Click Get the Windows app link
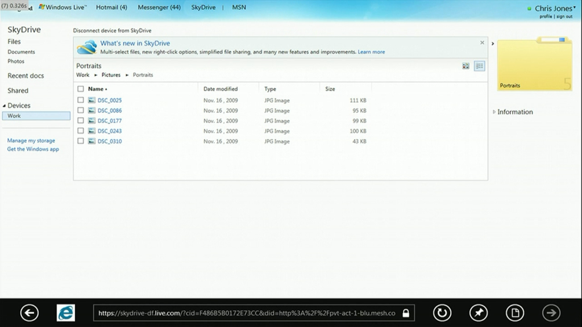Viewport: 582px width, 327px height. coord(33,149)
